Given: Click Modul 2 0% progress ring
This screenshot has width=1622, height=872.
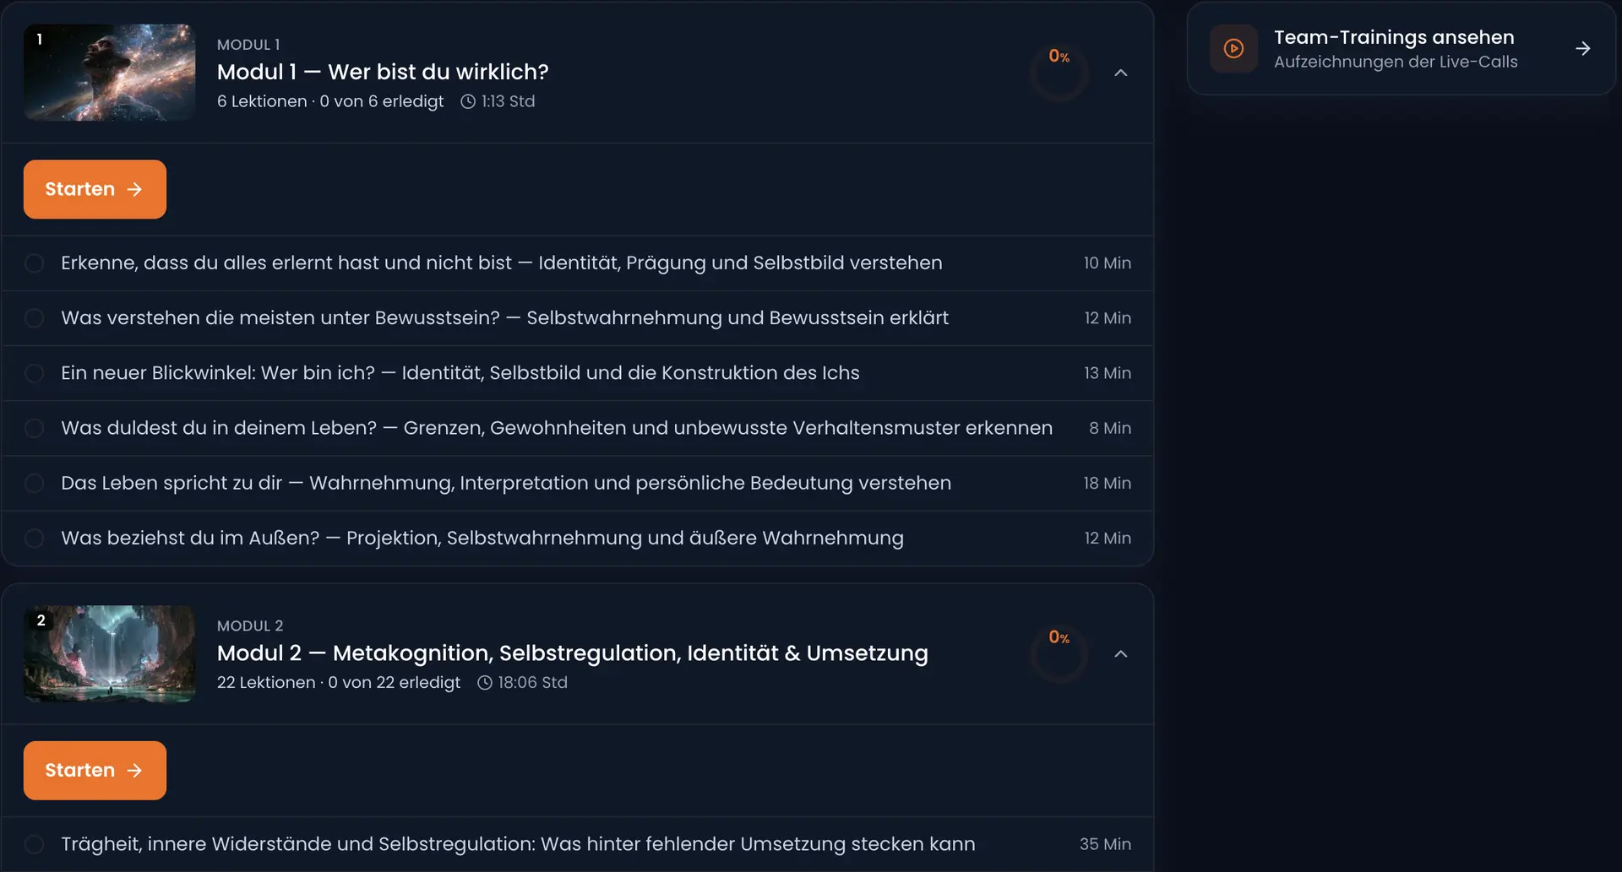Looking at the screenshot, I should (1059, 654).
